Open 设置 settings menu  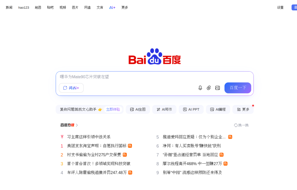pyautogui.click(x=280, y=8)
